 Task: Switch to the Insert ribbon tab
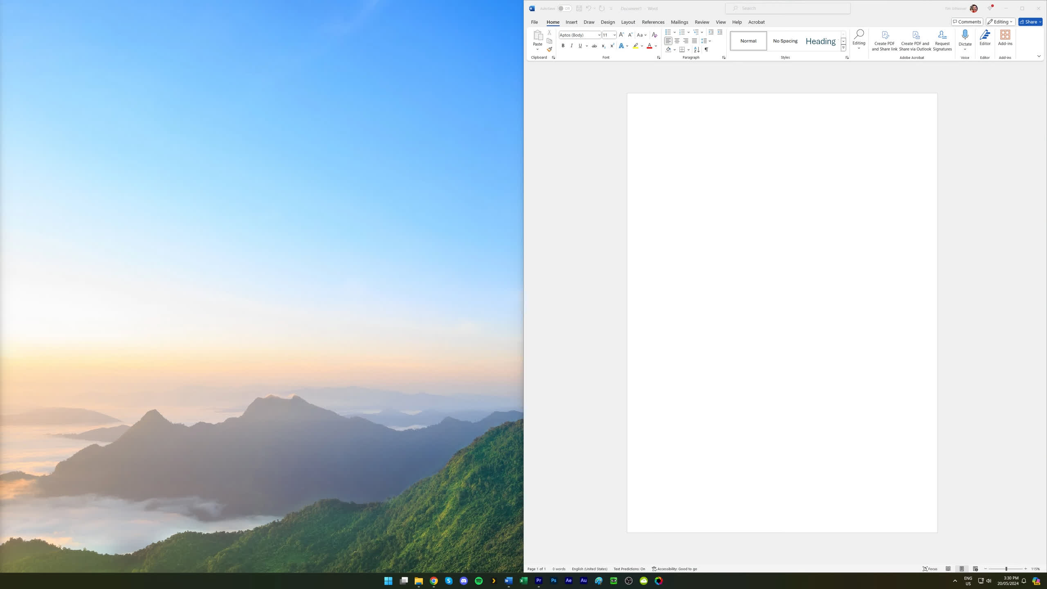coord(571,22)
